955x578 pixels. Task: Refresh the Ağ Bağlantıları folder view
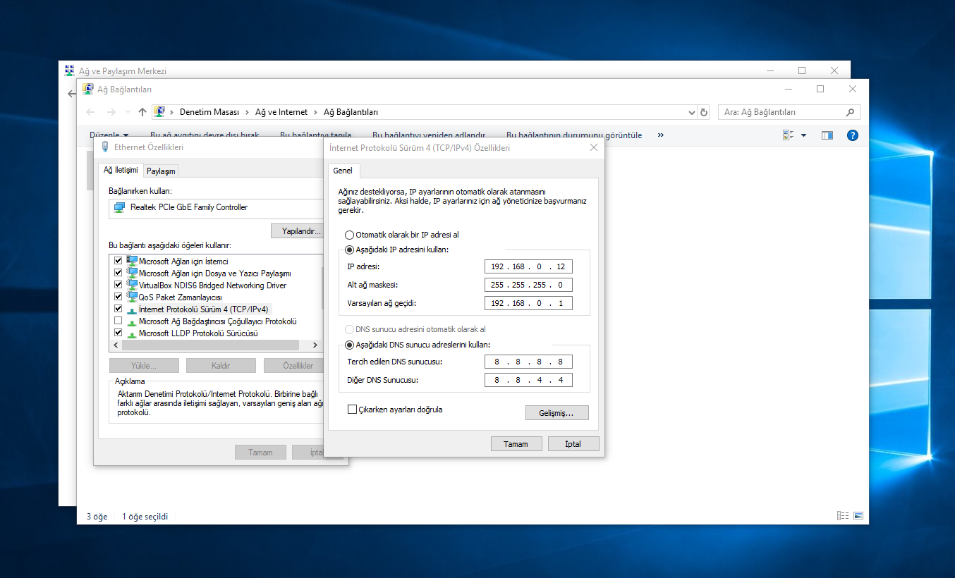703,112
